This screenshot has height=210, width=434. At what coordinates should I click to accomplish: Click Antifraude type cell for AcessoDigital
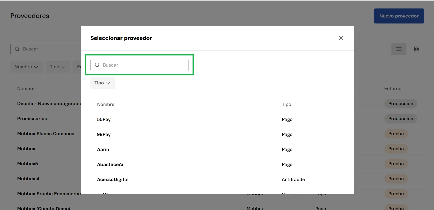coord(293,180)
